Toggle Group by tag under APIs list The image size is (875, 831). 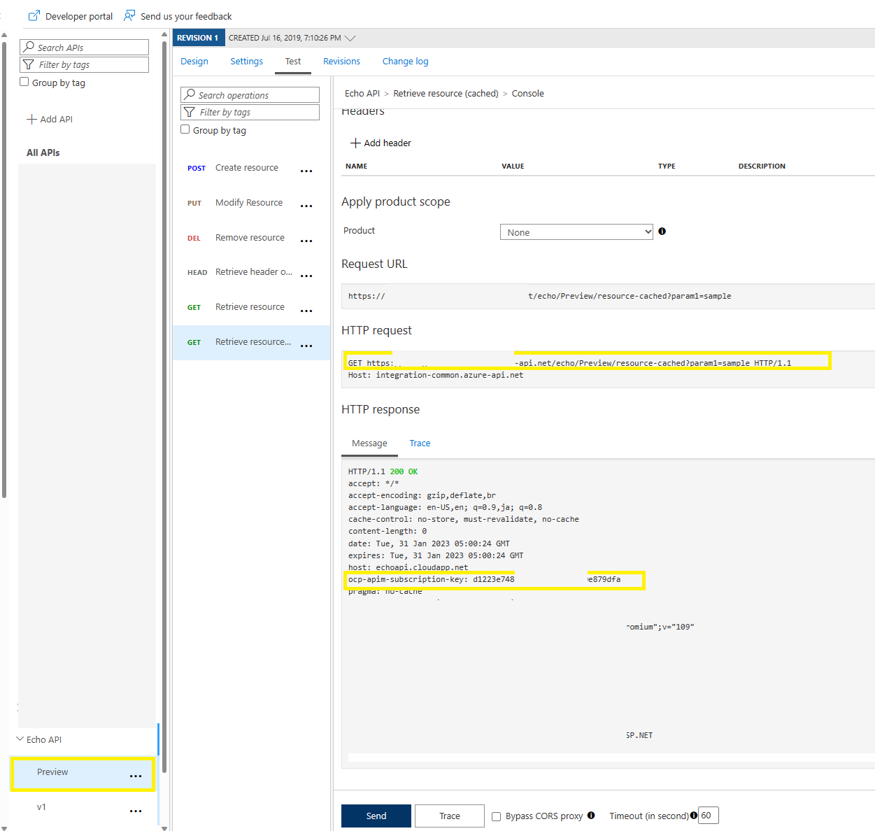(24, 82)
